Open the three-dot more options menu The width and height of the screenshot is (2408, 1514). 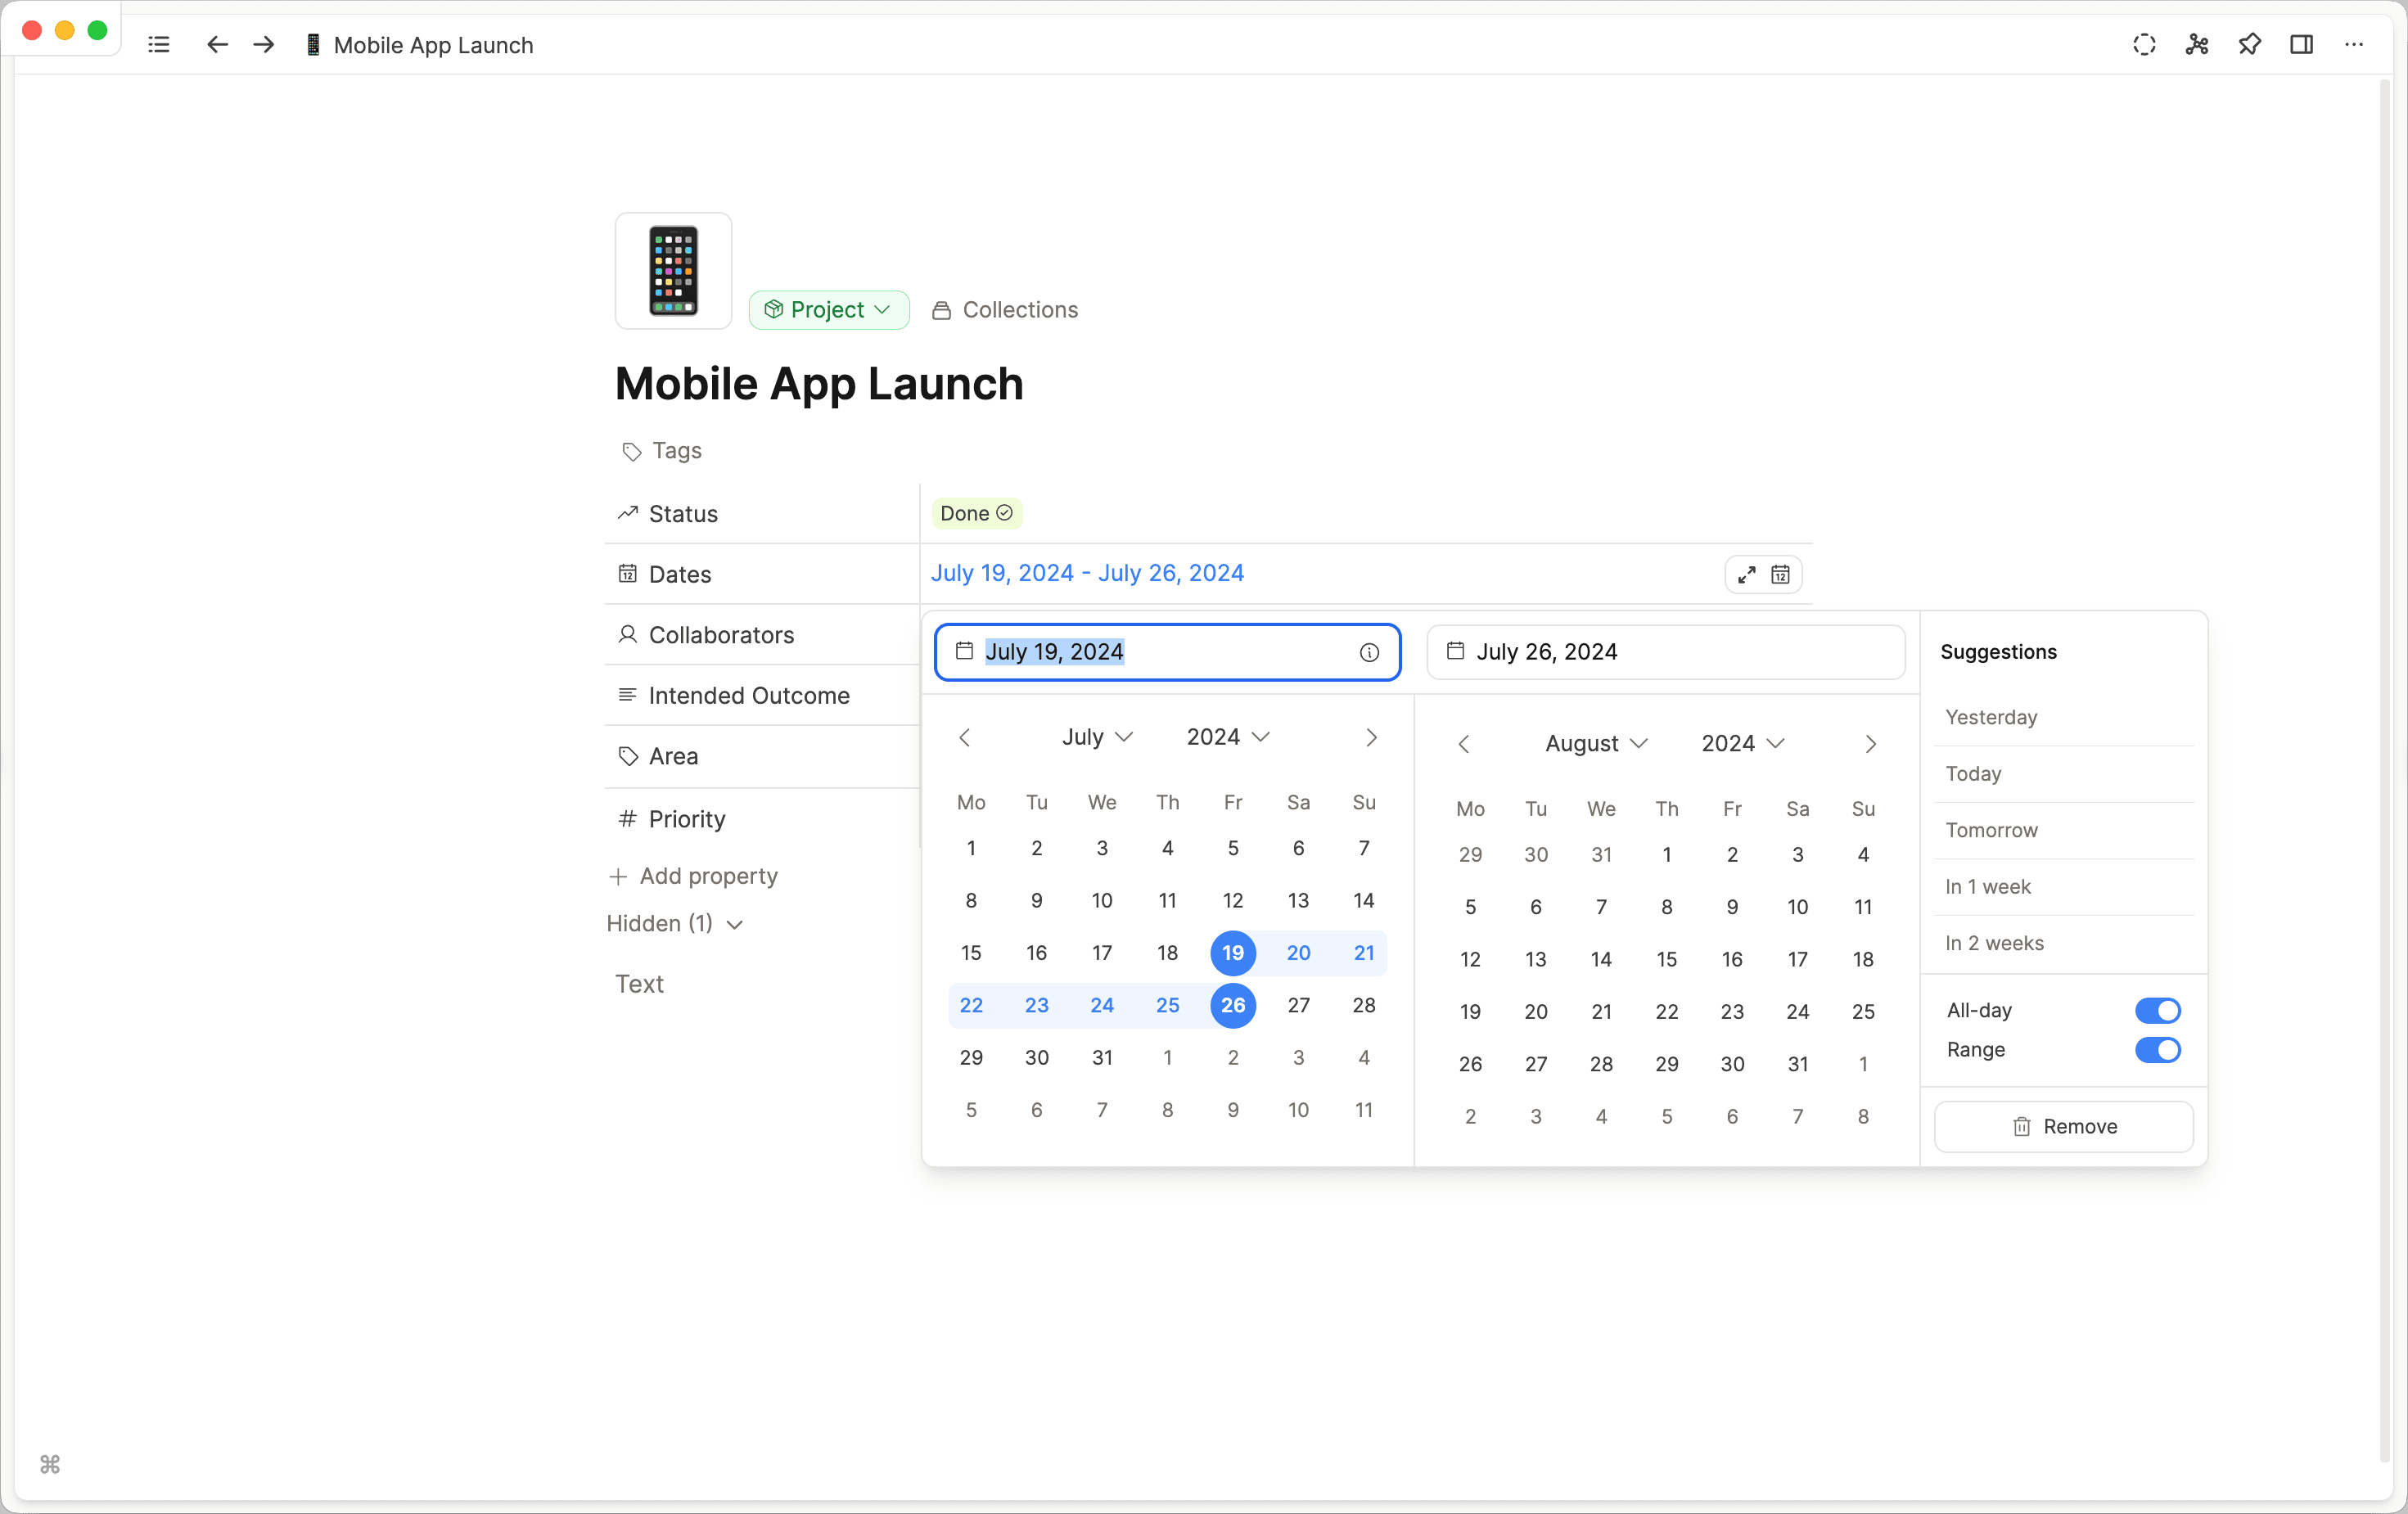[x=2354, y=45]
